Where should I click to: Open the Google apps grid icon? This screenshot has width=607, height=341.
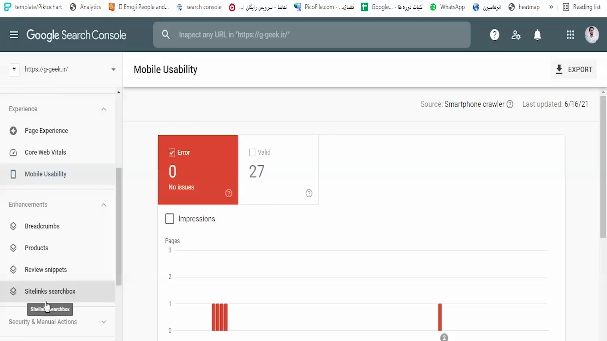pyautogui.click(x=570, y=35)
